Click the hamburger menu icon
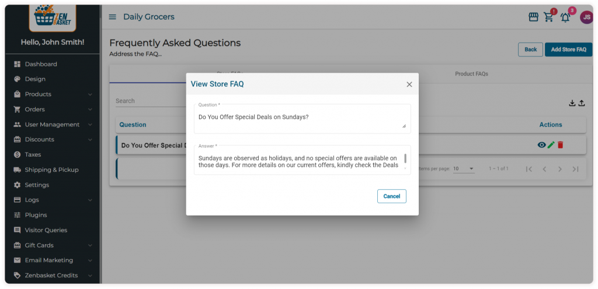Screen dimensions: 598x289 pos(113,17)
